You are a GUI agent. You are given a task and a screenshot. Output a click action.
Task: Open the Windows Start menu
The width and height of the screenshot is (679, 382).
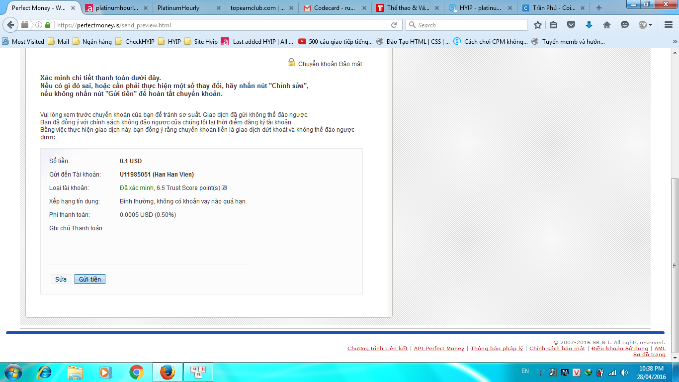[13, 372]
